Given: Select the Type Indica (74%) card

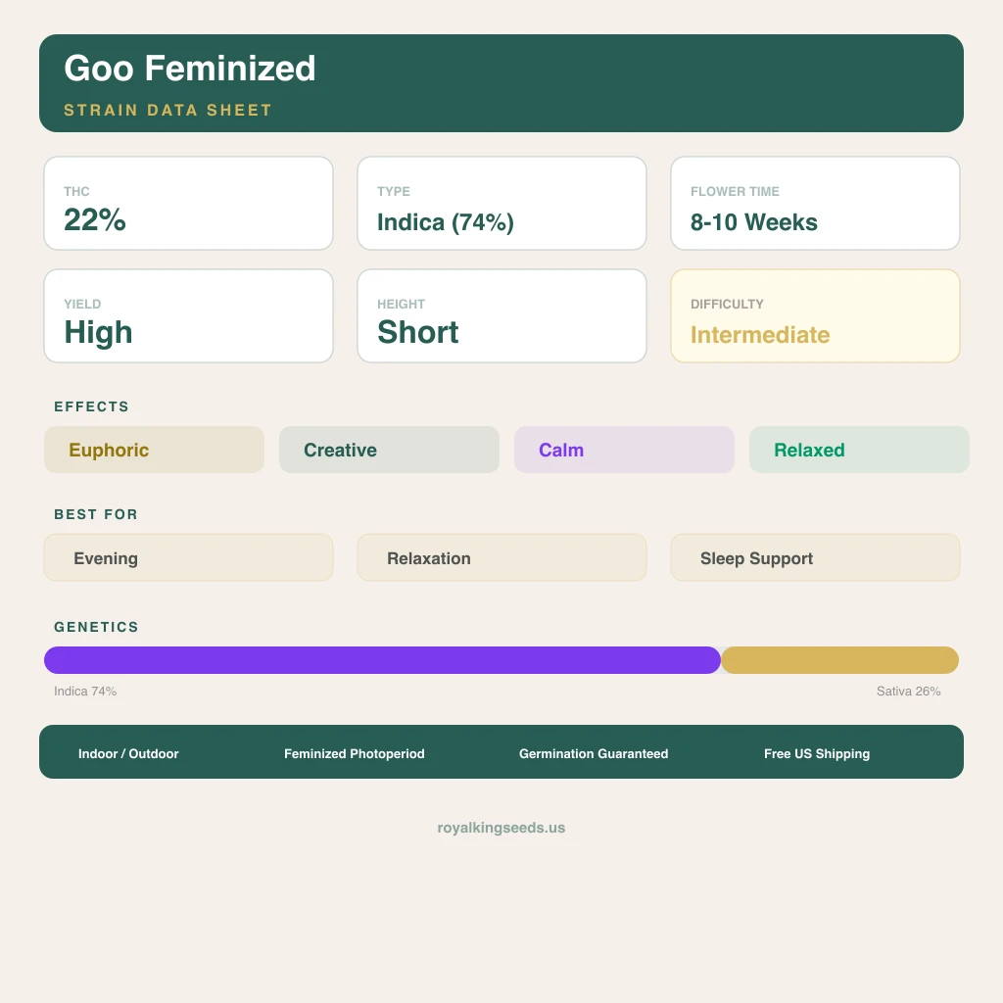Looking at the screenshot, I should coord(501,204).
